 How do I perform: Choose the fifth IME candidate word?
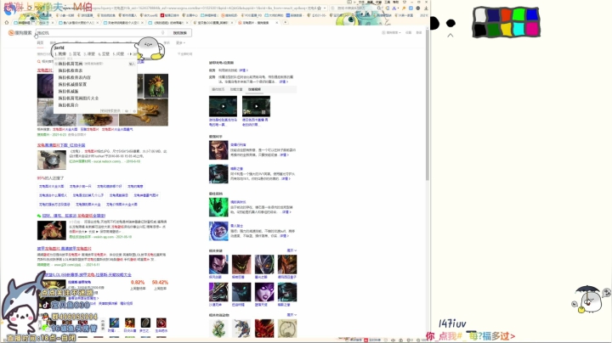coord(118,53)
